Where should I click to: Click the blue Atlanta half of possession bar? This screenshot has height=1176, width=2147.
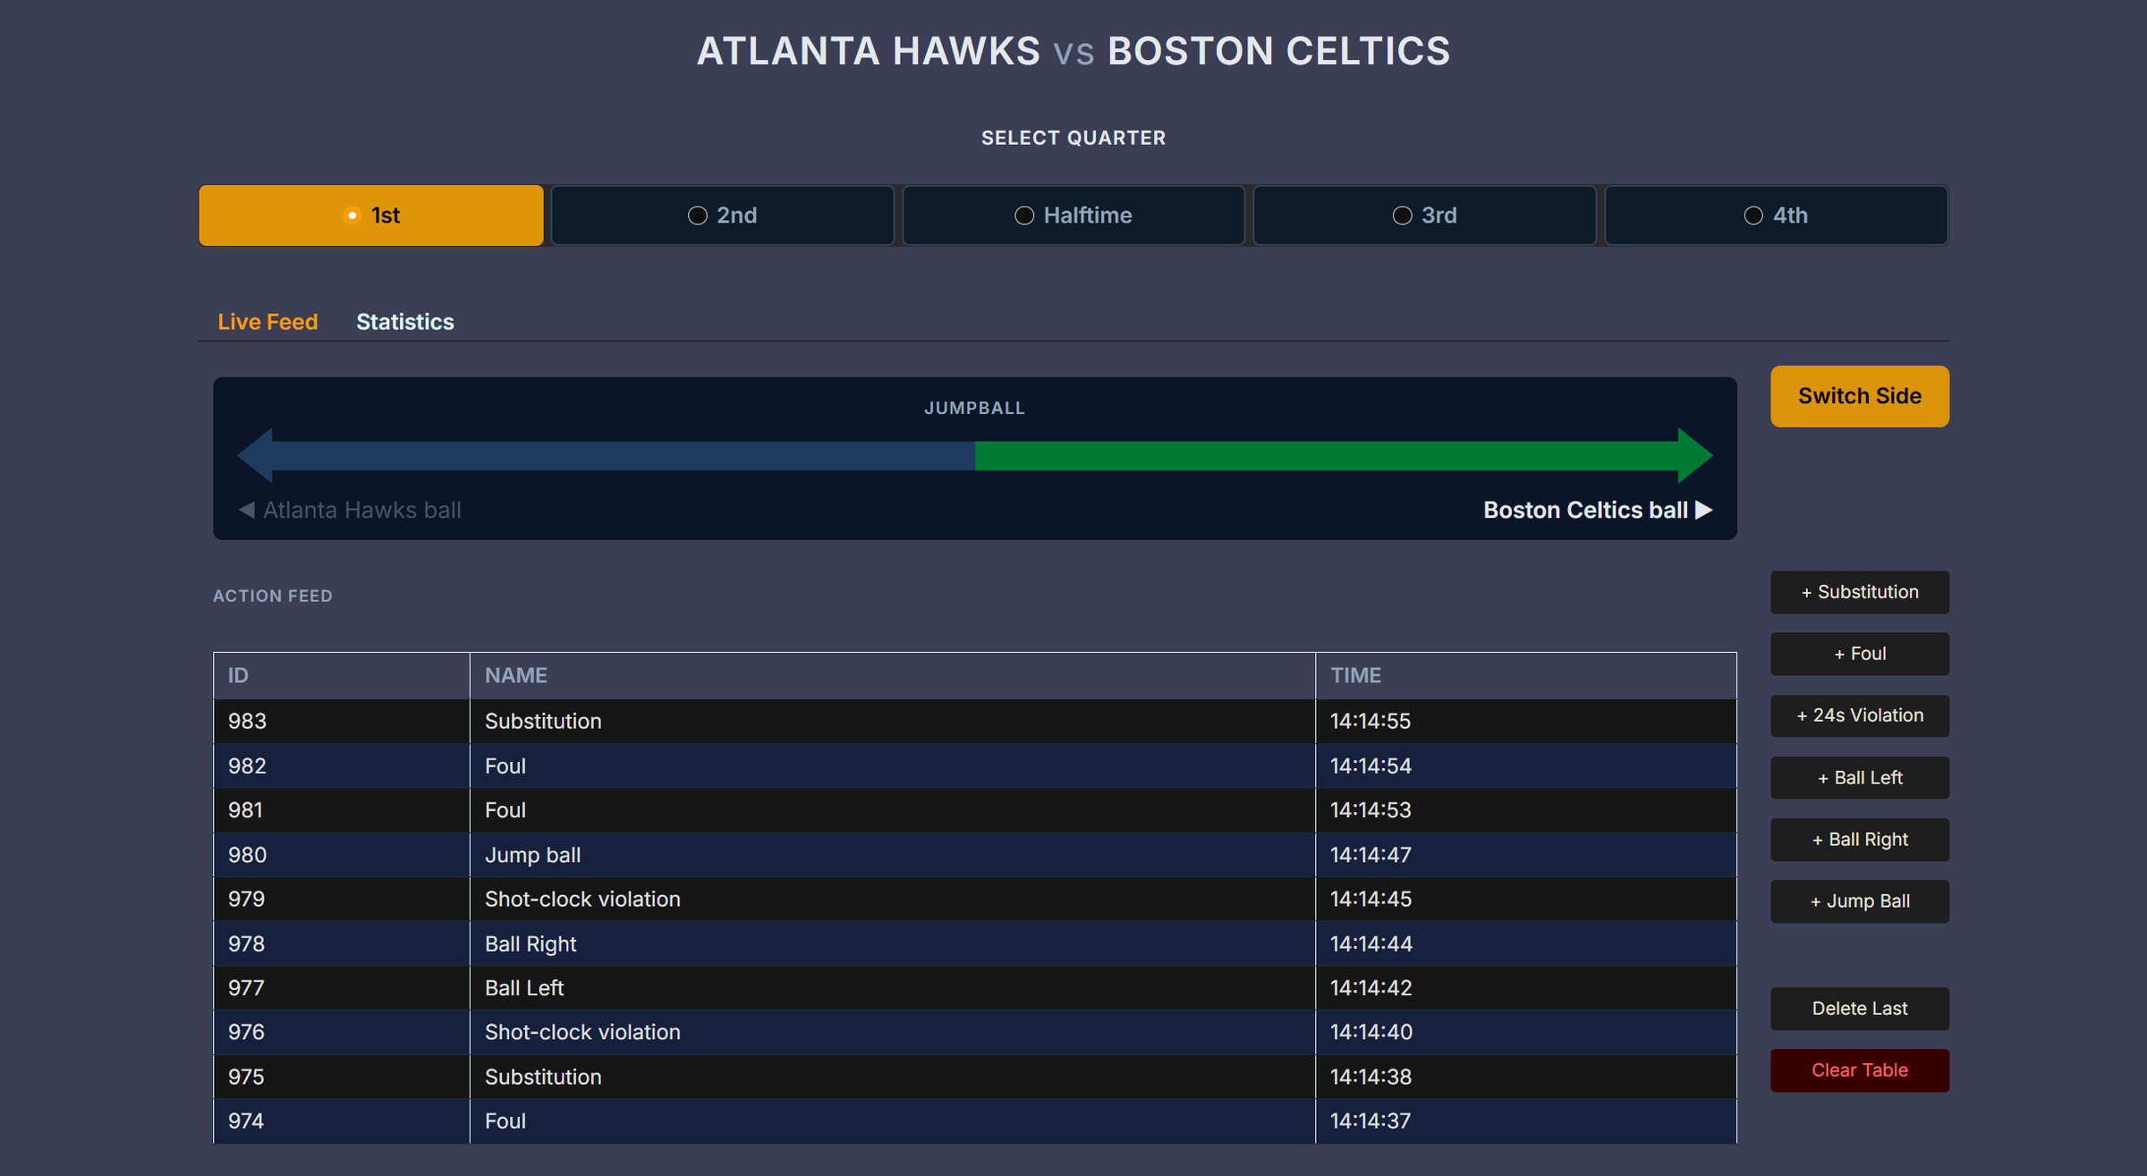(x=624, y=455)
